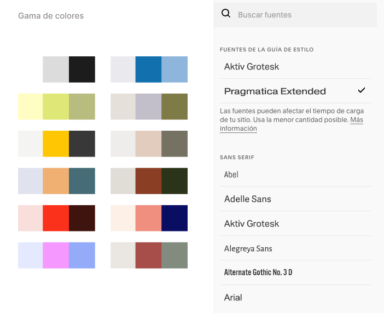The width and height of the screenshot is (384, 313).
Task: Choose the yellow-green lime palette
Action: click(x=56, y=107)
